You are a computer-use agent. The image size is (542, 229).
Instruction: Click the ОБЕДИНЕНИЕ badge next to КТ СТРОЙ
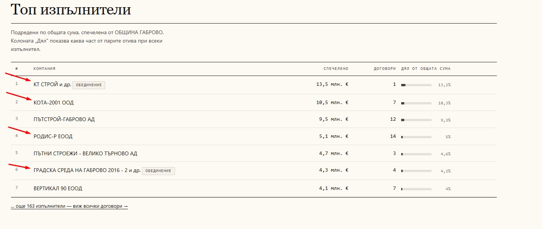[x=89, y=85]
